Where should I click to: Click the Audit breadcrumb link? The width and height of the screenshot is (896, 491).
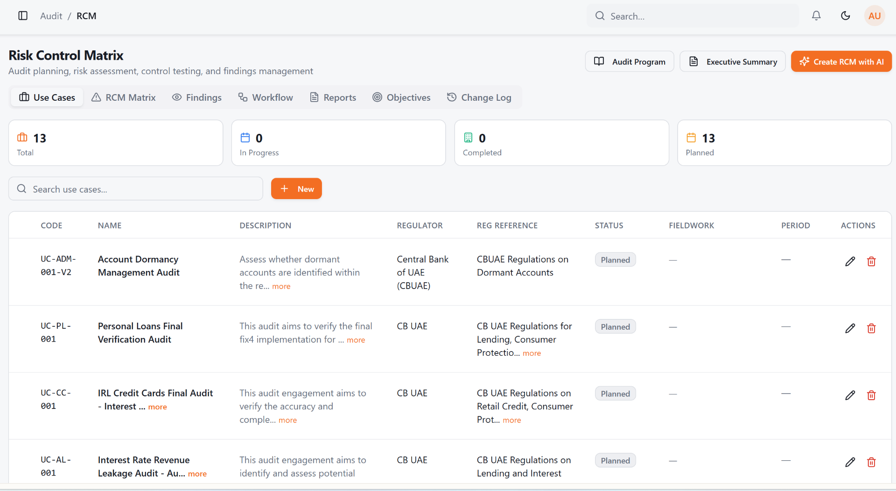(x=51, y=16)
